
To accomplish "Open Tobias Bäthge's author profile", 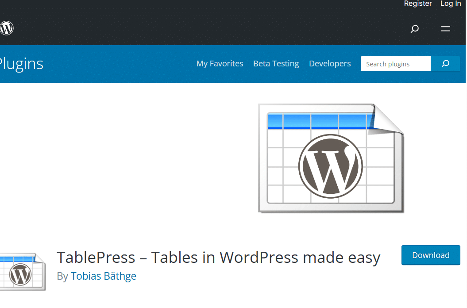I will point(104,276).
